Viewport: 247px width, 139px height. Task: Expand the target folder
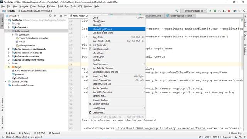click(9, 67)
